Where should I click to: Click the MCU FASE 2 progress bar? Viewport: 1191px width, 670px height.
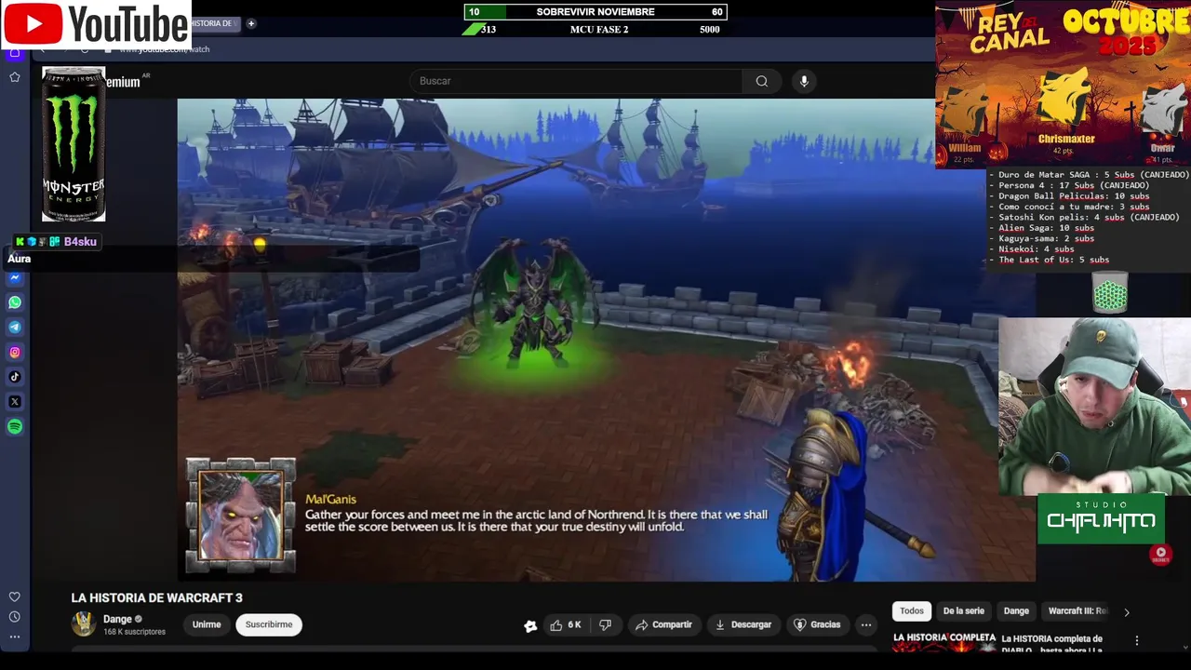pos(595,30)
